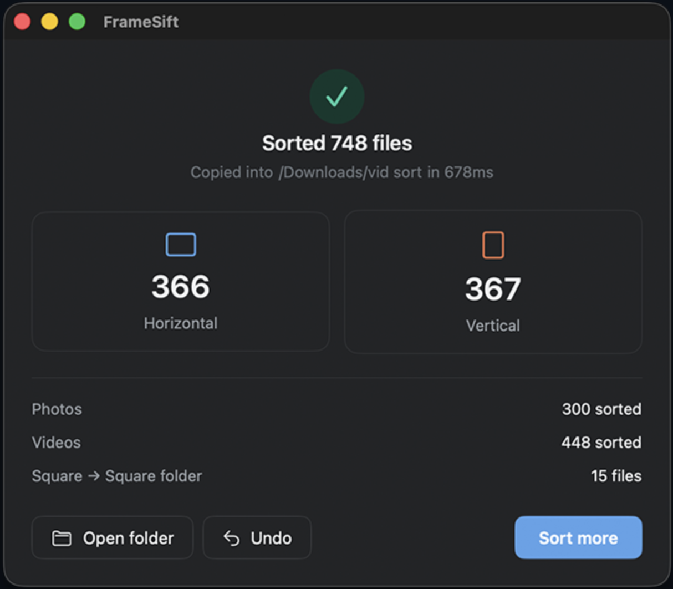Click the Videos row label
This screenshot has width=673, height=589.
56,443
